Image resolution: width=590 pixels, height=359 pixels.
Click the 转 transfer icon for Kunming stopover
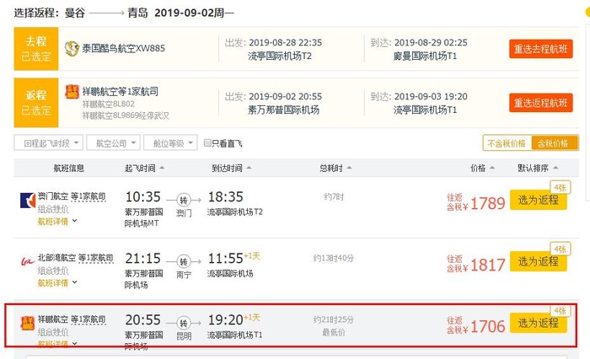(x=184, y=322)
